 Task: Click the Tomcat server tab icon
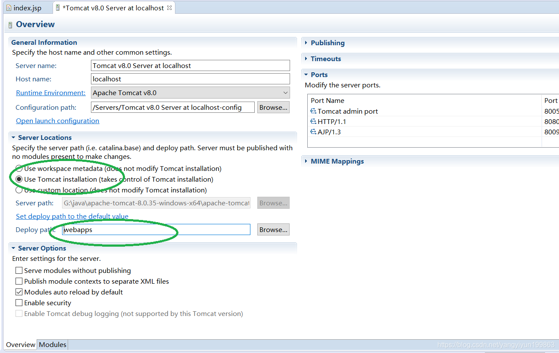coord(58,8)
